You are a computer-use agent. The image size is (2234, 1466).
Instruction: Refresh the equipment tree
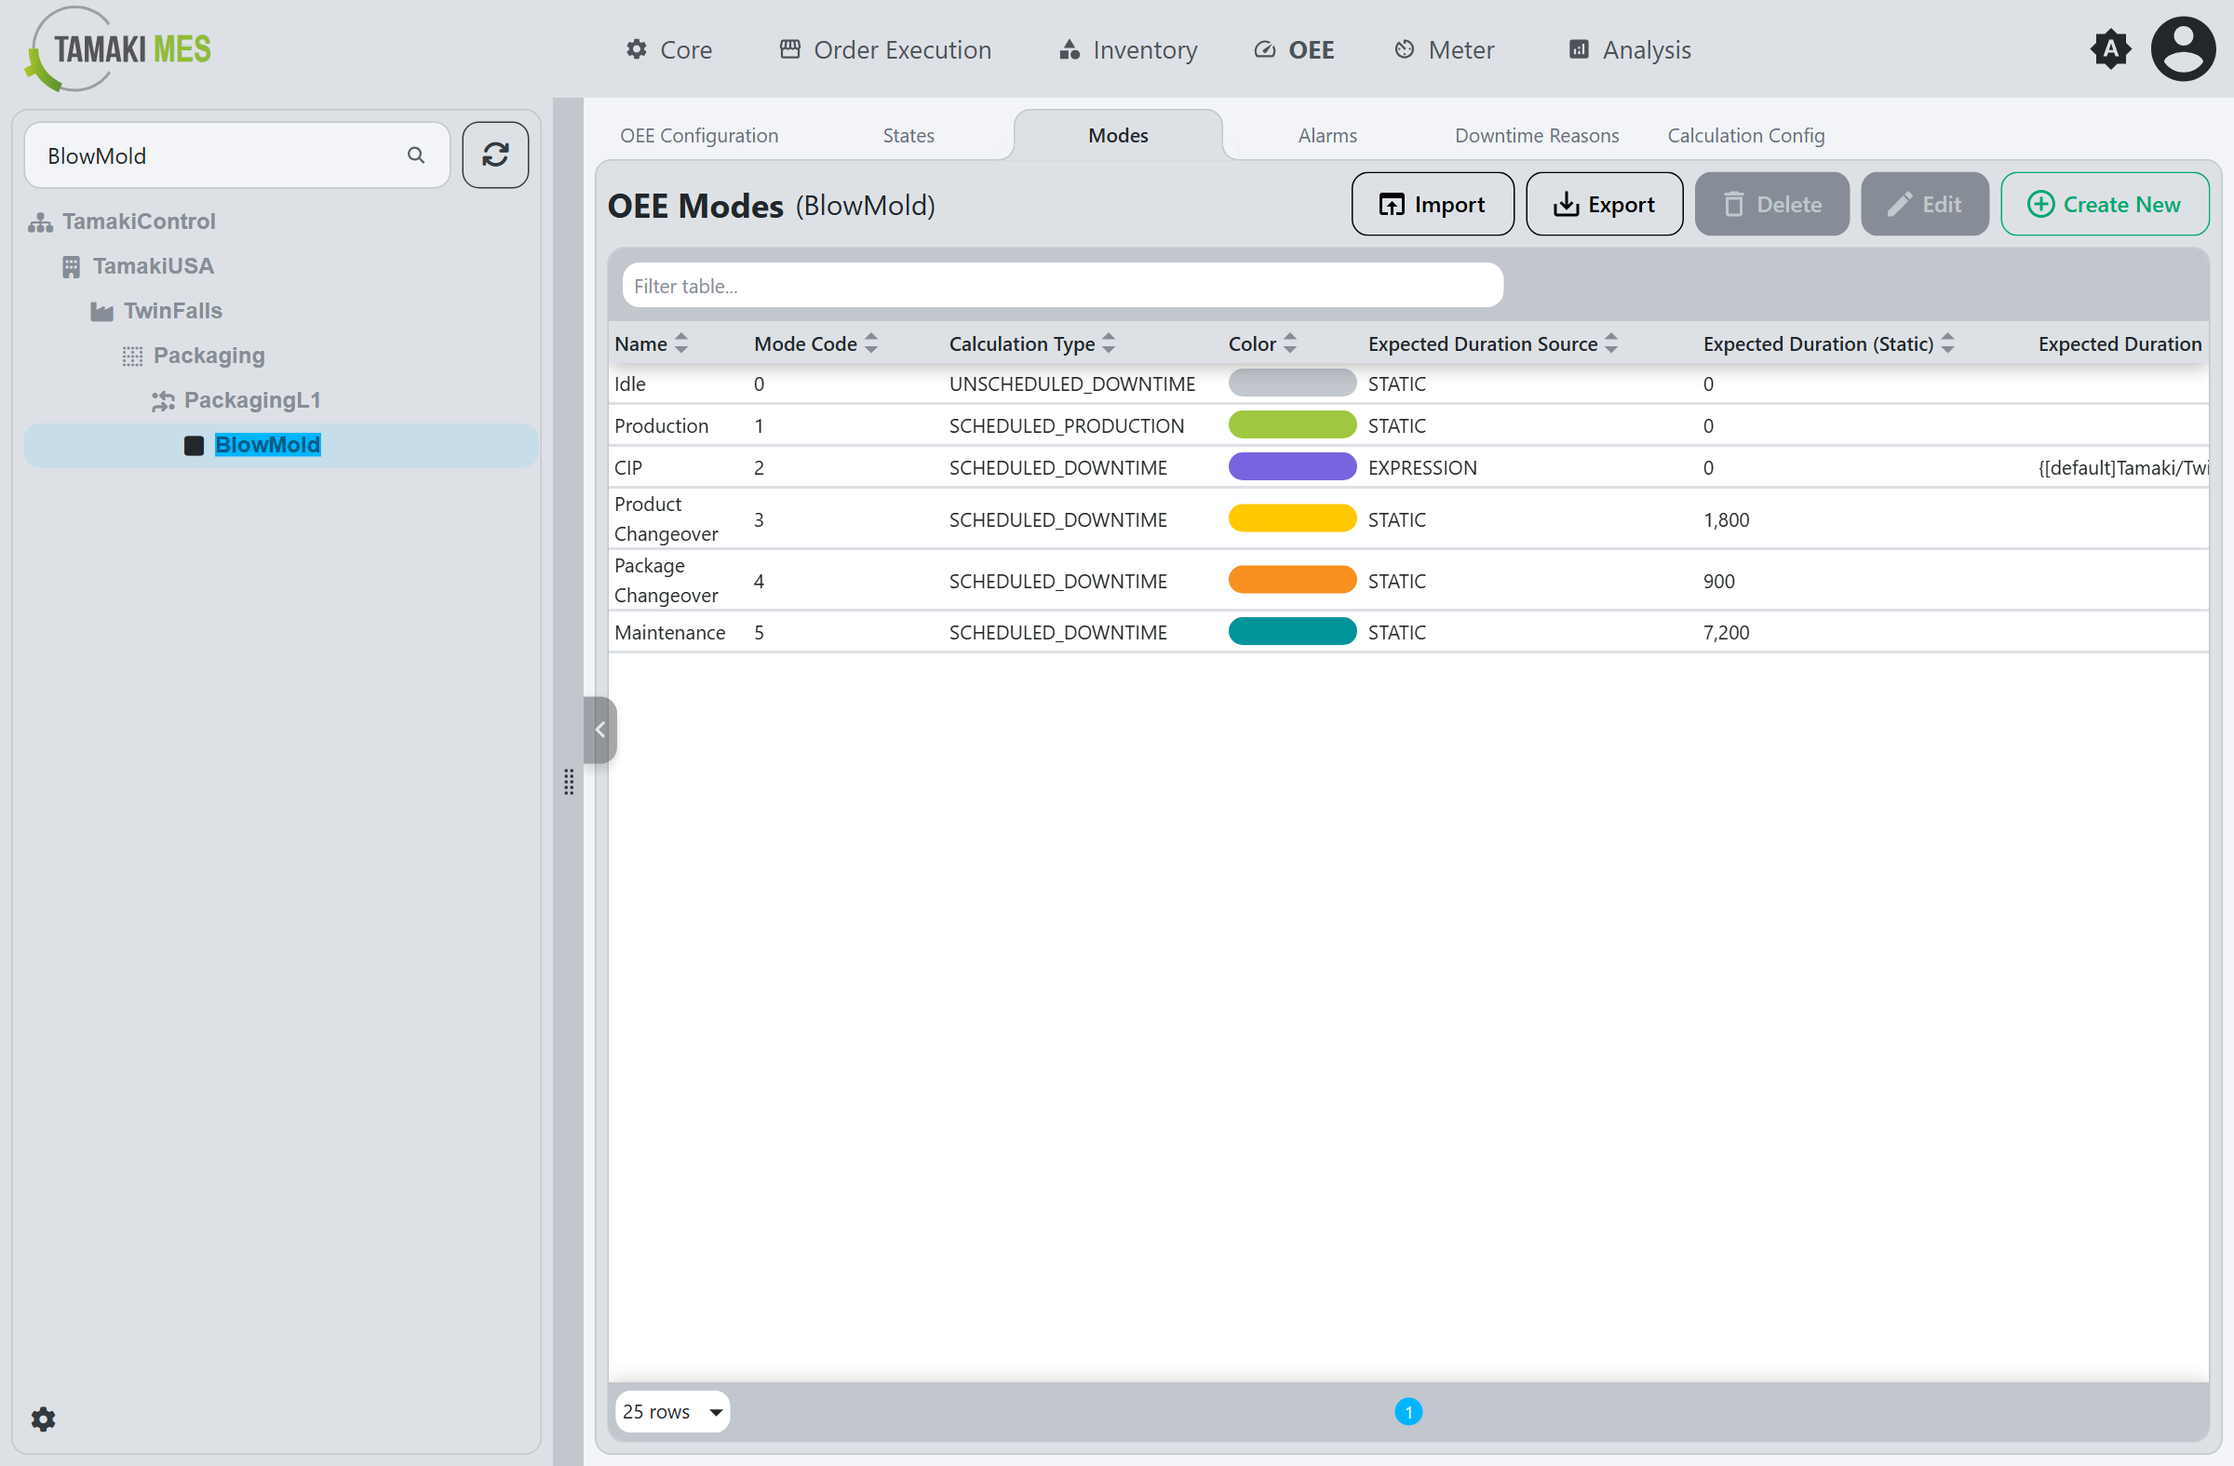click(495, 155)
